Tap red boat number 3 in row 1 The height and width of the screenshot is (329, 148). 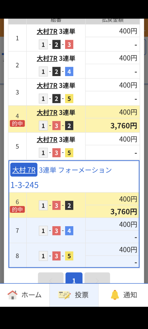(x=69, y=45)
